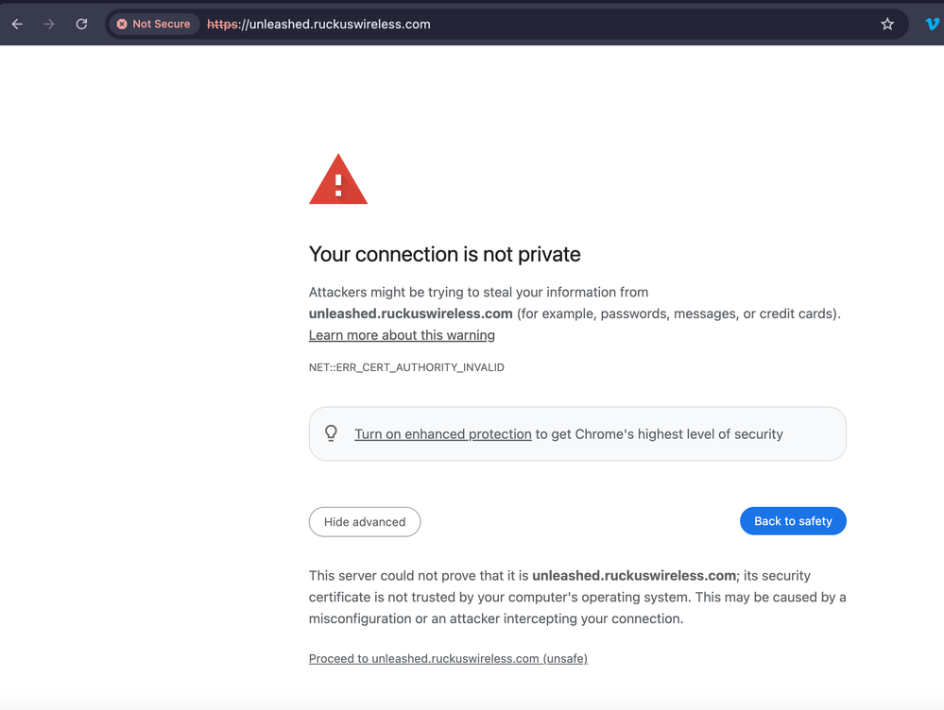
Task: Open the Vimeo extension icon
Action: [933, 24]
